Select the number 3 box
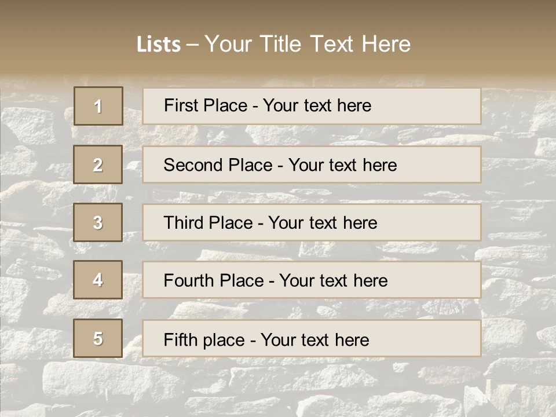 tap(98, 222)
